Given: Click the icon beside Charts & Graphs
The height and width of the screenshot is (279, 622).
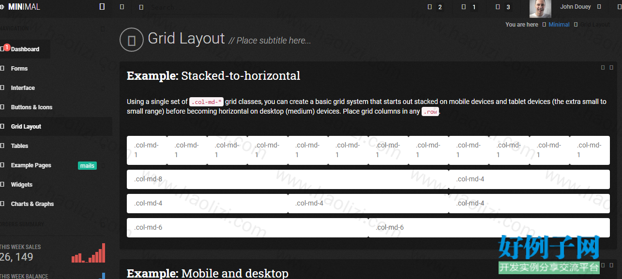Looking at the screenshot, I should 2,204.
